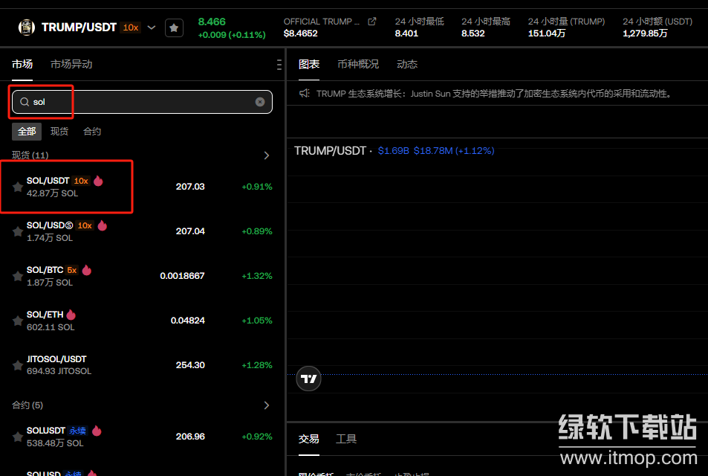Open the market panel three-dot menu
The image size is (708, 476).
click(279, 65)
